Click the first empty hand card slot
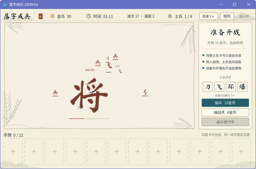 (x=13, y=152)
